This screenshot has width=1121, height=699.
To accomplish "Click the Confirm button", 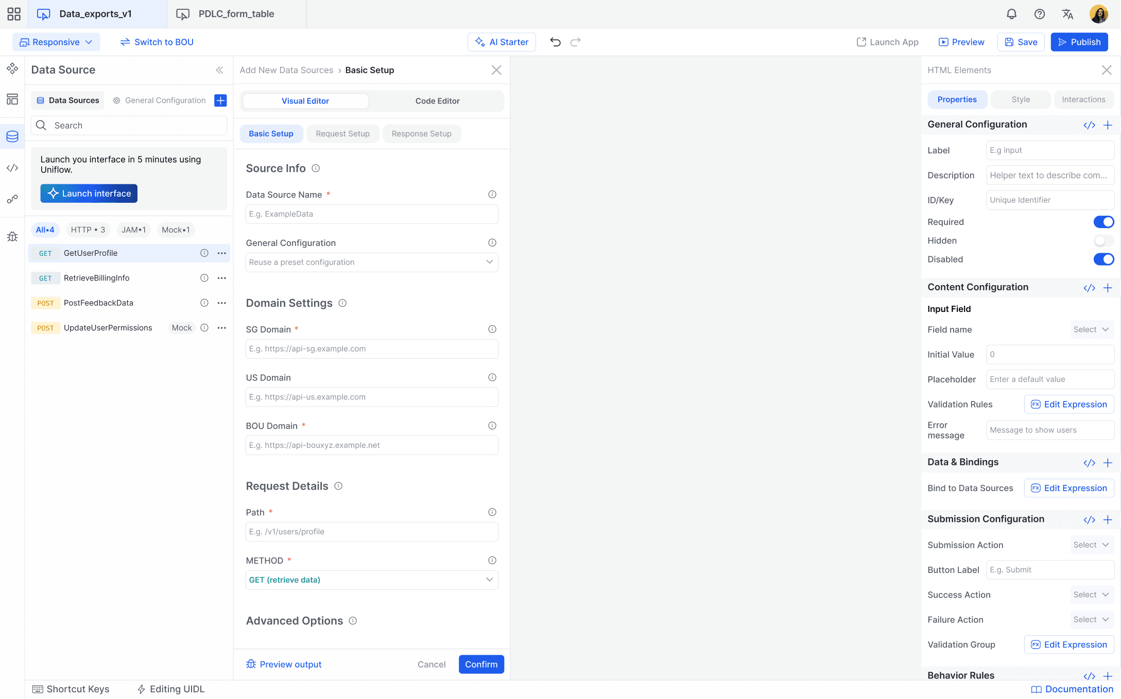I will pyautogui.click(x=481, y=664).
